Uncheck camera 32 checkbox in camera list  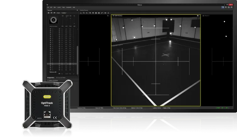click(51, 66)
